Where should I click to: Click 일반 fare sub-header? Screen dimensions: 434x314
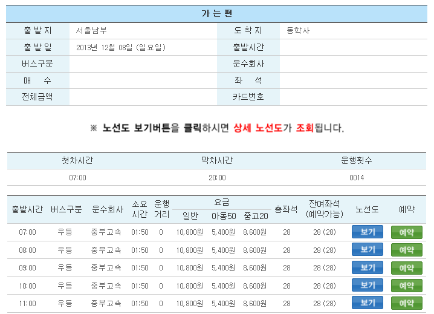point(190,216)
